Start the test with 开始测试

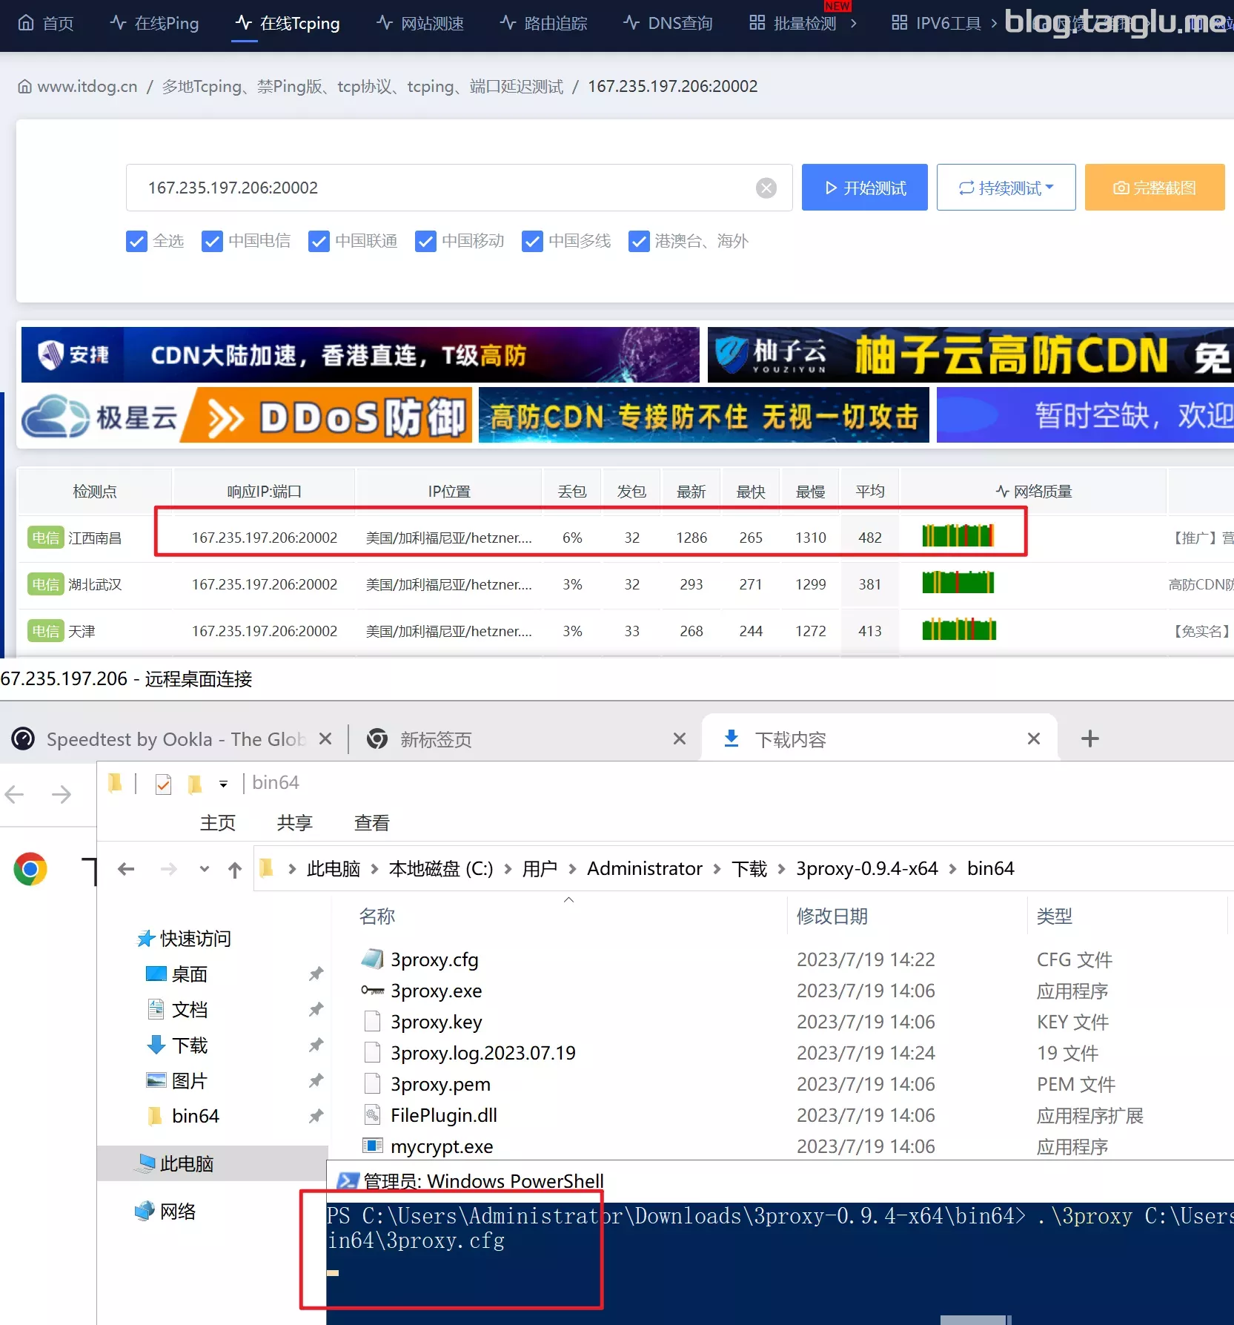[x=865, y=188]
